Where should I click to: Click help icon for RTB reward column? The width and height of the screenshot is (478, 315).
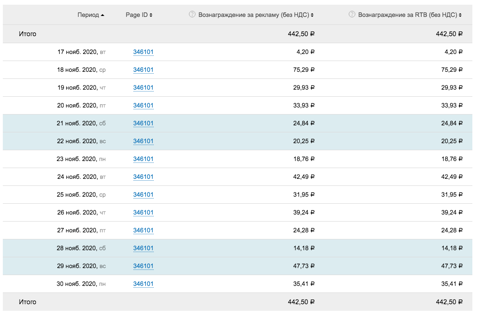[x=352, y=15]
